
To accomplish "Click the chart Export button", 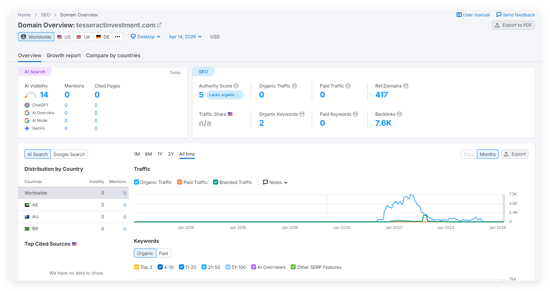I will (515, 154).
